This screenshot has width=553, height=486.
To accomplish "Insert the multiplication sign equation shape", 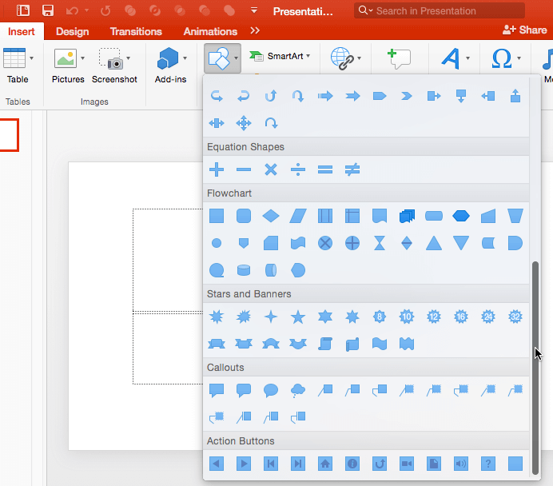I will tap(271, 169).
